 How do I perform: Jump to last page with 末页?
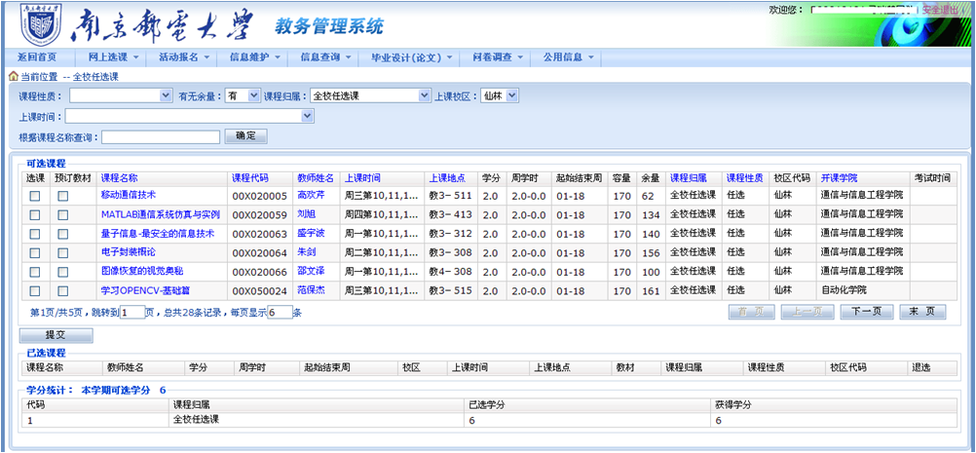point(921,312)
